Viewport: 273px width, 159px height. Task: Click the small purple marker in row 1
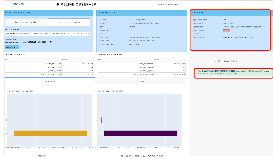pos(102,120)
